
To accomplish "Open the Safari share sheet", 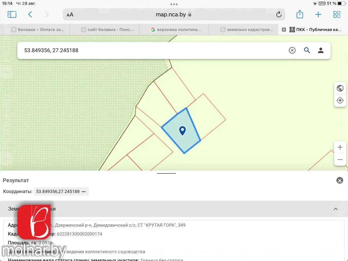I will click(x=300, y=14).
